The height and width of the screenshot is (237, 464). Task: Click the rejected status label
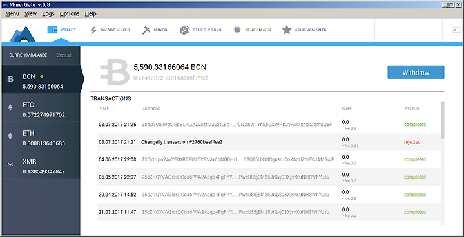412,142
